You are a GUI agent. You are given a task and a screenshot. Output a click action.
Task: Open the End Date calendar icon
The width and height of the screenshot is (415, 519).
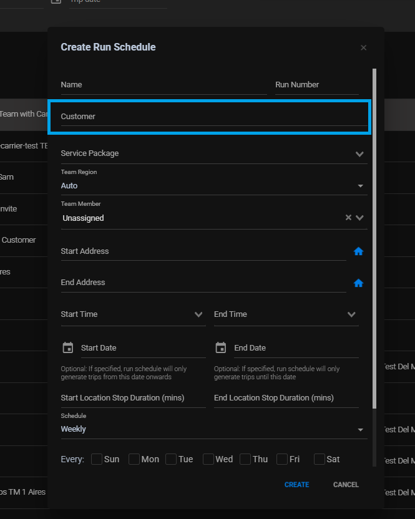(220, 347)
